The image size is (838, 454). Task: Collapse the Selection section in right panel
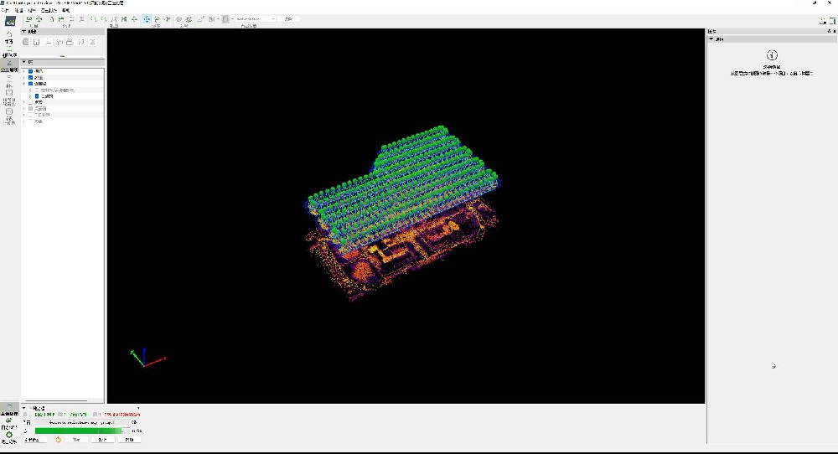(x=711, y=39)
